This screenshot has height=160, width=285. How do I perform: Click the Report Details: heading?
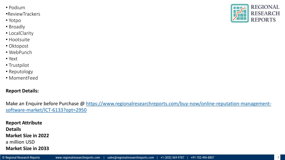coord(22,91)
